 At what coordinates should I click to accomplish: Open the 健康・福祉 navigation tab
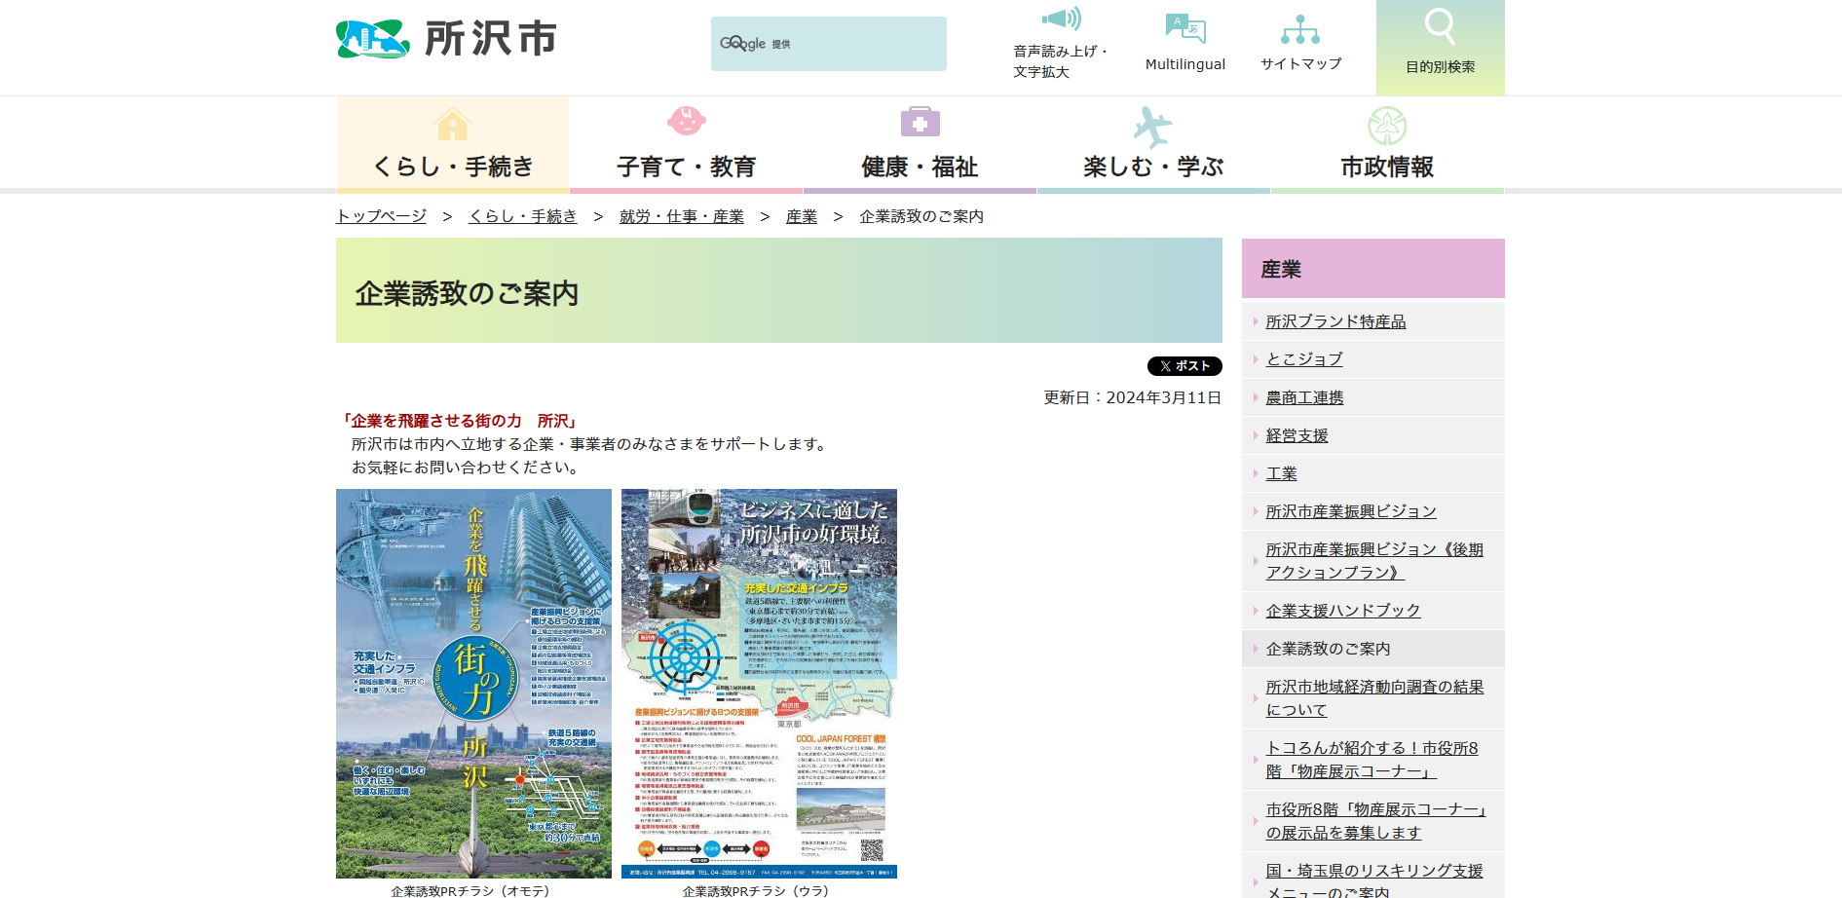920,144
